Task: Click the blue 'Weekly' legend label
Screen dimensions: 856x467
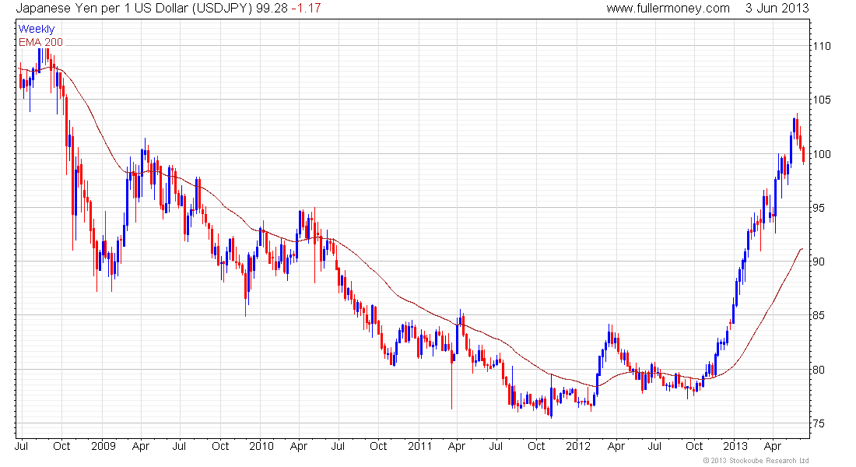Action: coord(36,29)
